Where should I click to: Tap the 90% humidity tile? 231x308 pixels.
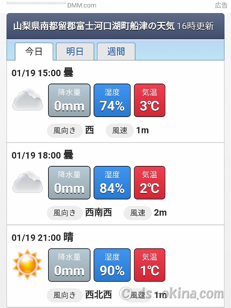[x=112, y=265]
